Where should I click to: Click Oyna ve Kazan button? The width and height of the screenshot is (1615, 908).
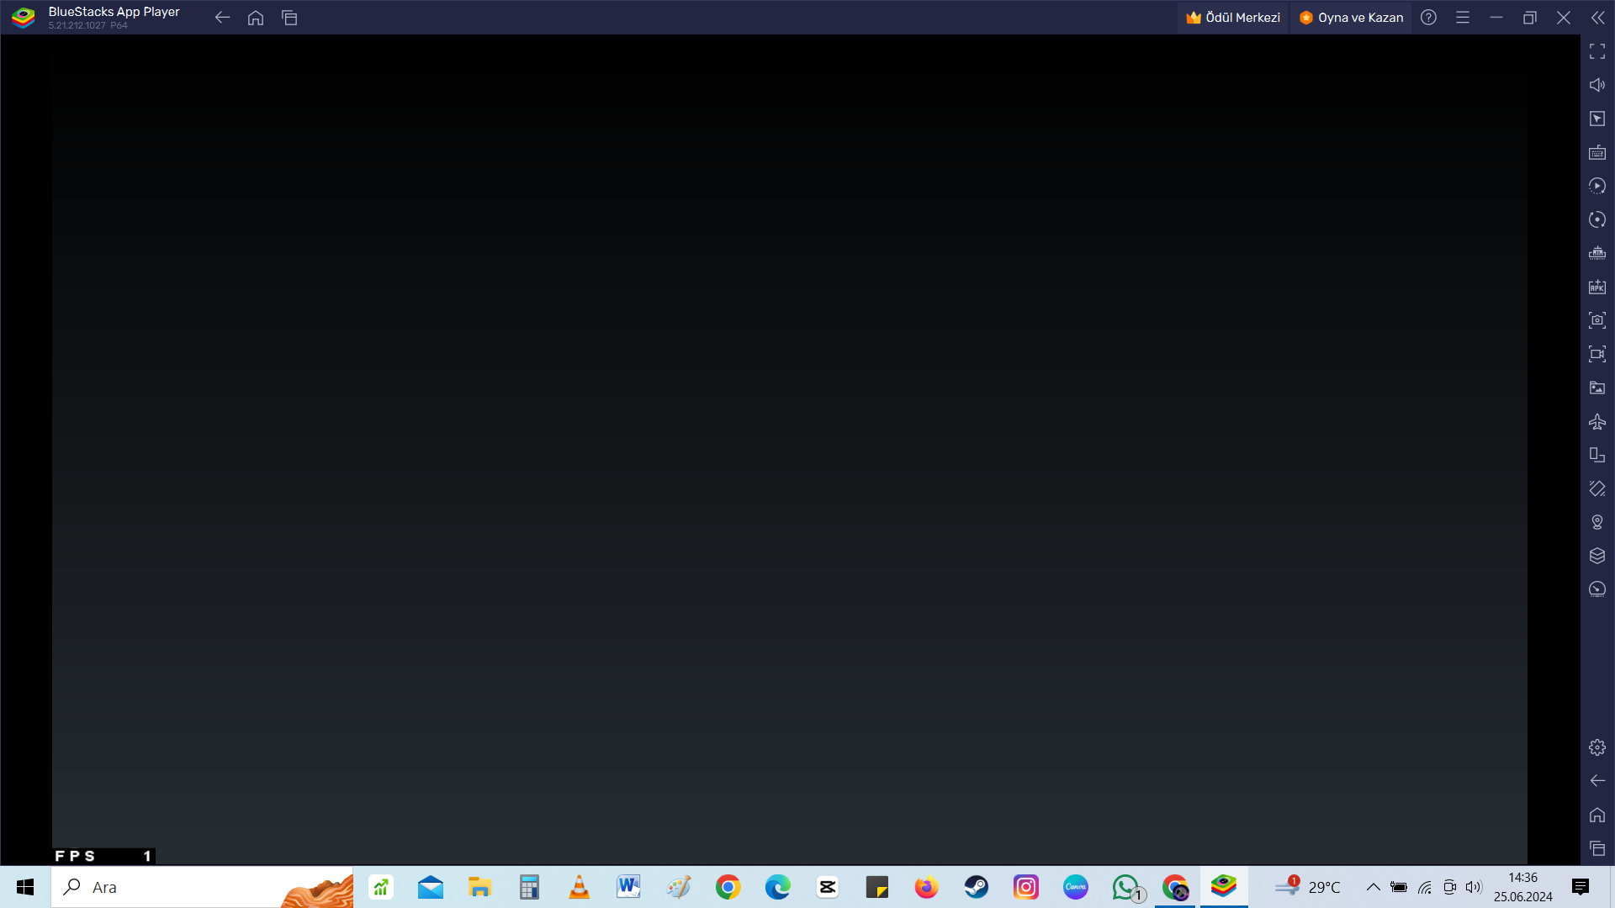(x=1351, y=18)
